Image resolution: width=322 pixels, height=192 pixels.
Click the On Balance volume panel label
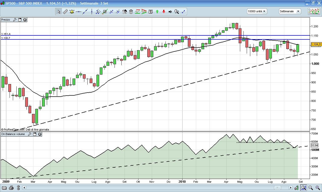coord(13,134)
